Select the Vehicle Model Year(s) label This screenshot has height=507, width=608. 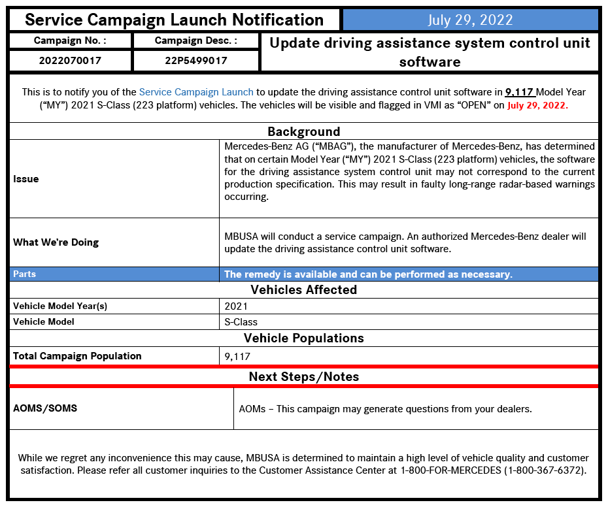(60, 306)
